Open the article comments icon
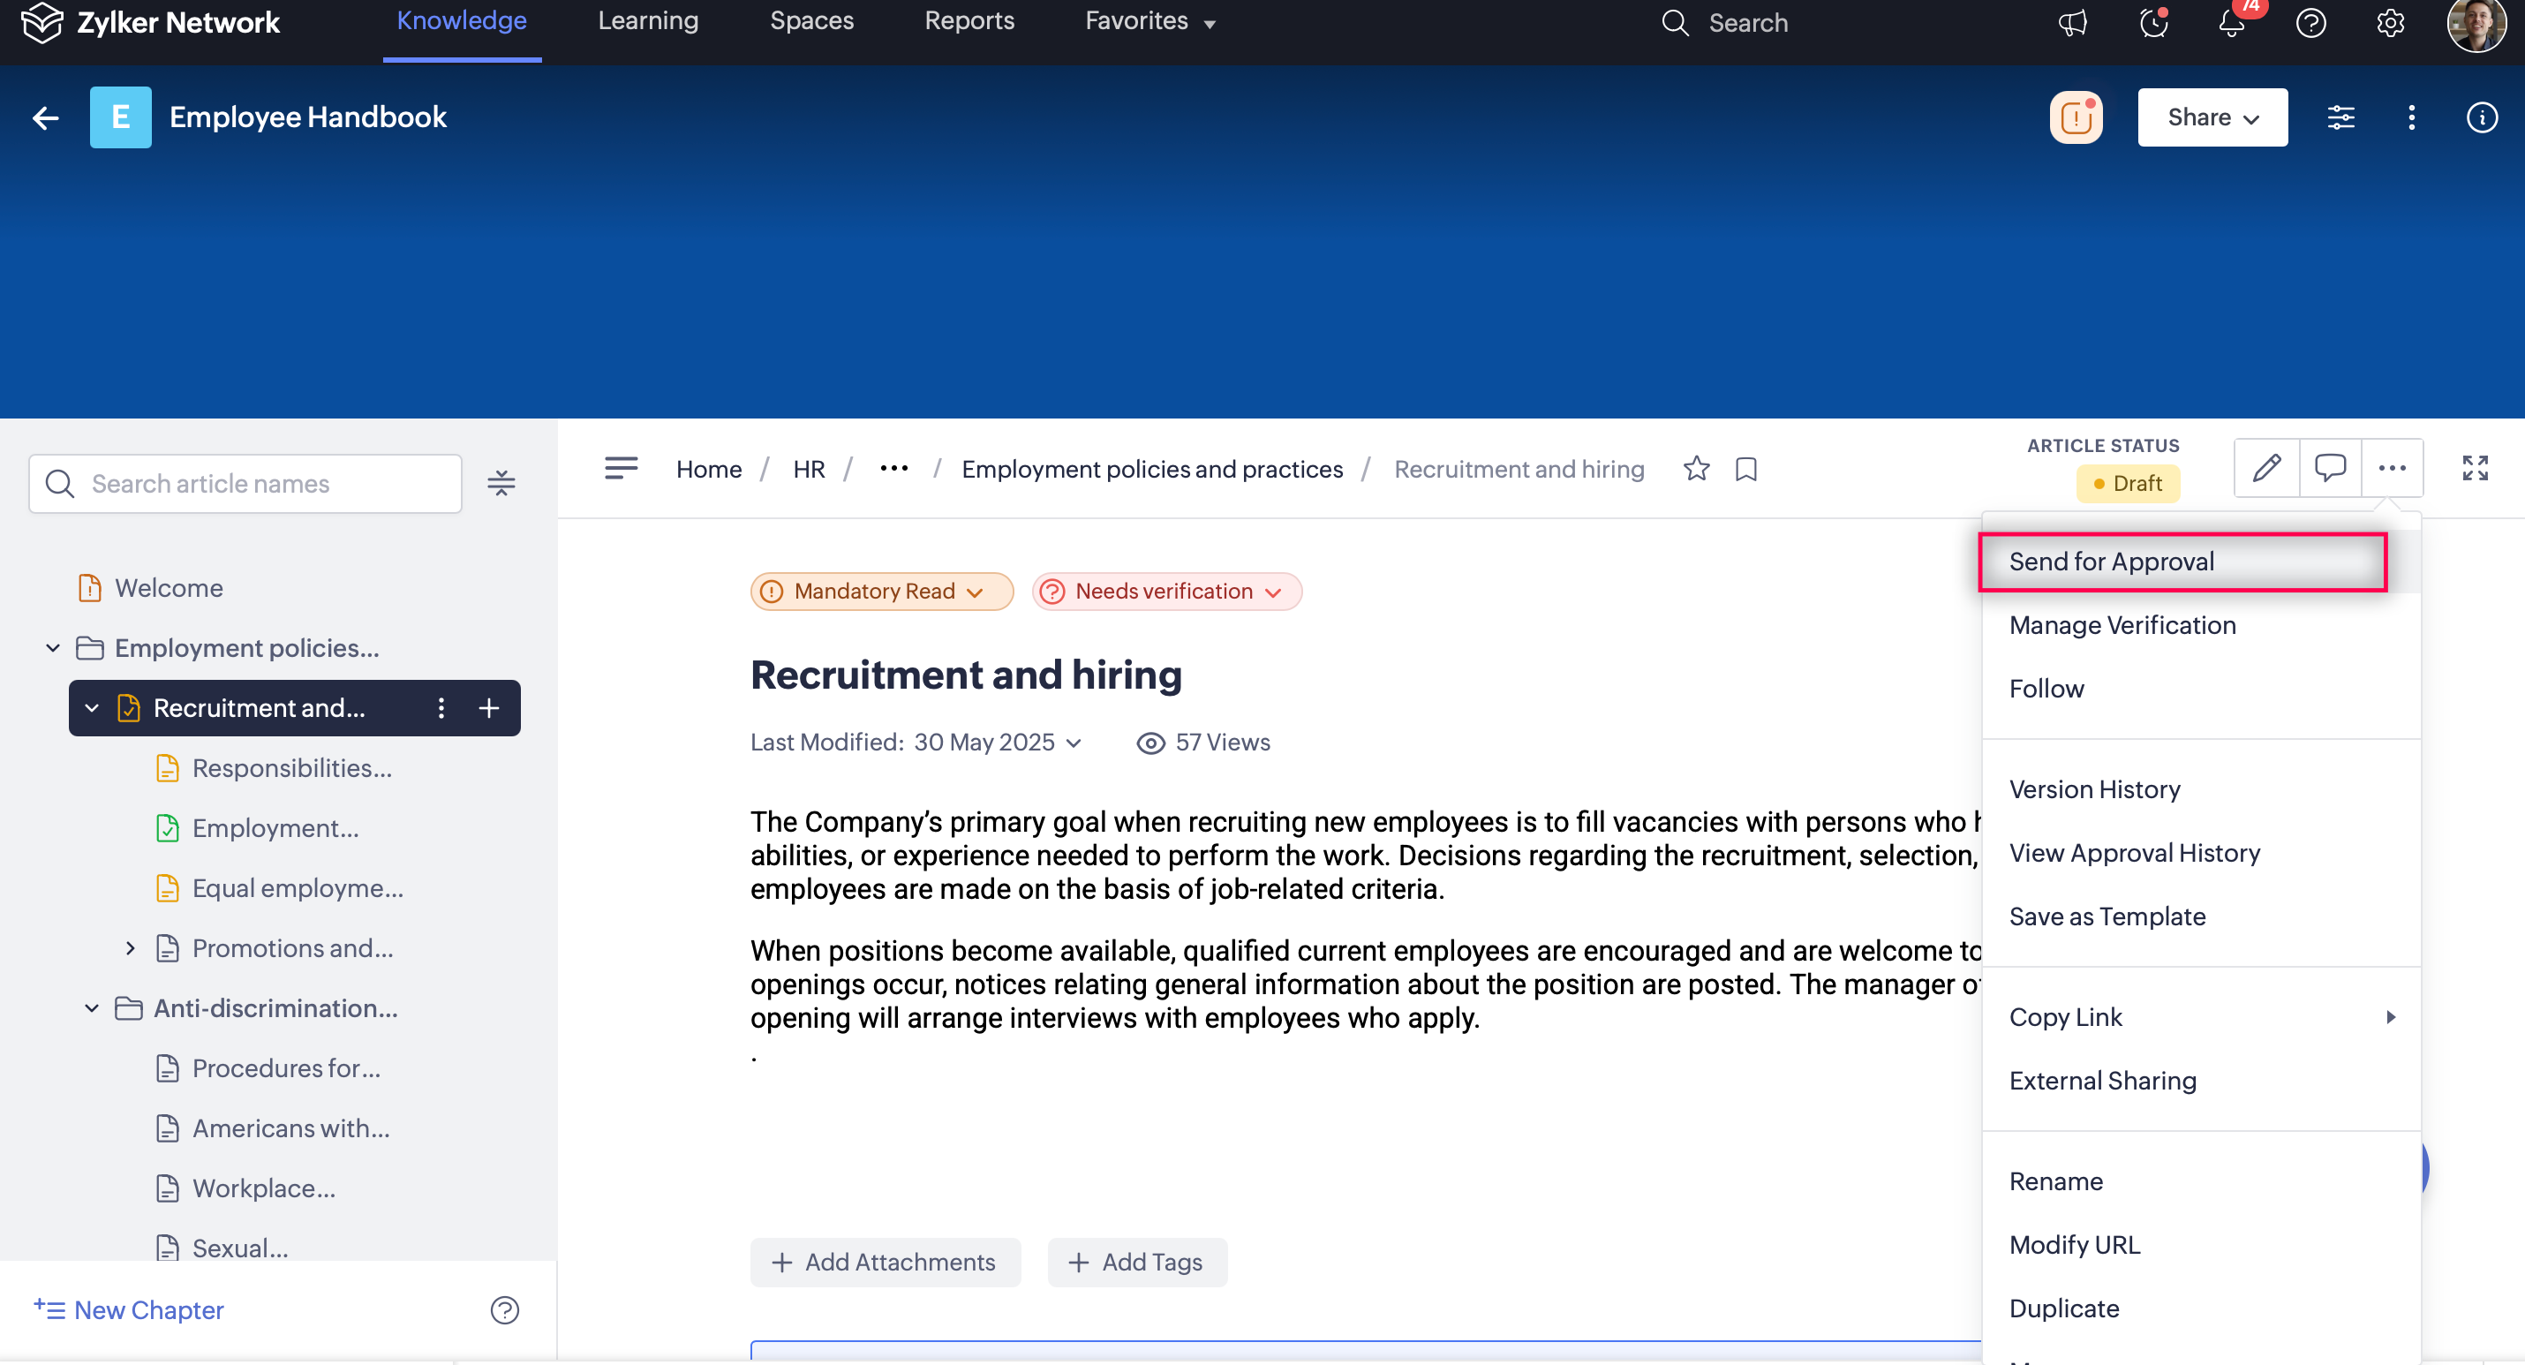This screenshot has height=1365, width=2525. (x=2329, y=468)
